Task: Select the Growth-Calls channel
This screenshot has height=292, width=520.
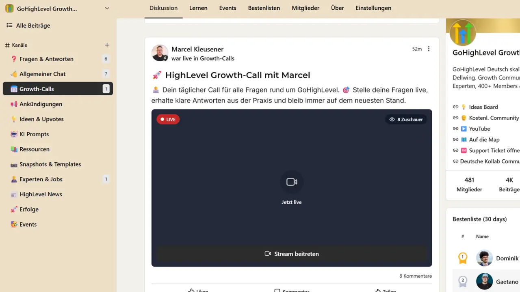Action: point(58,89)
